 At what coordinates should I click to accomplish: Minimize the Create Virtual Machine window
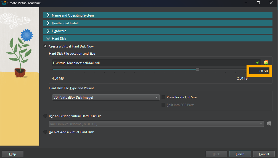(x=246, y=3)
